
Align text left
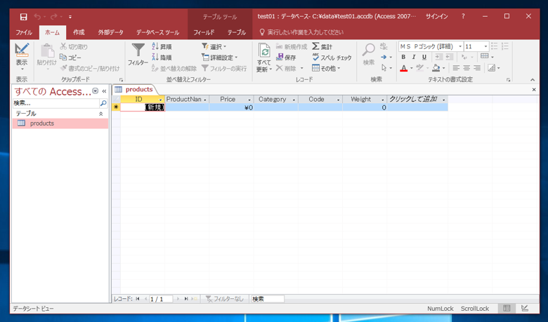[456, 68]
